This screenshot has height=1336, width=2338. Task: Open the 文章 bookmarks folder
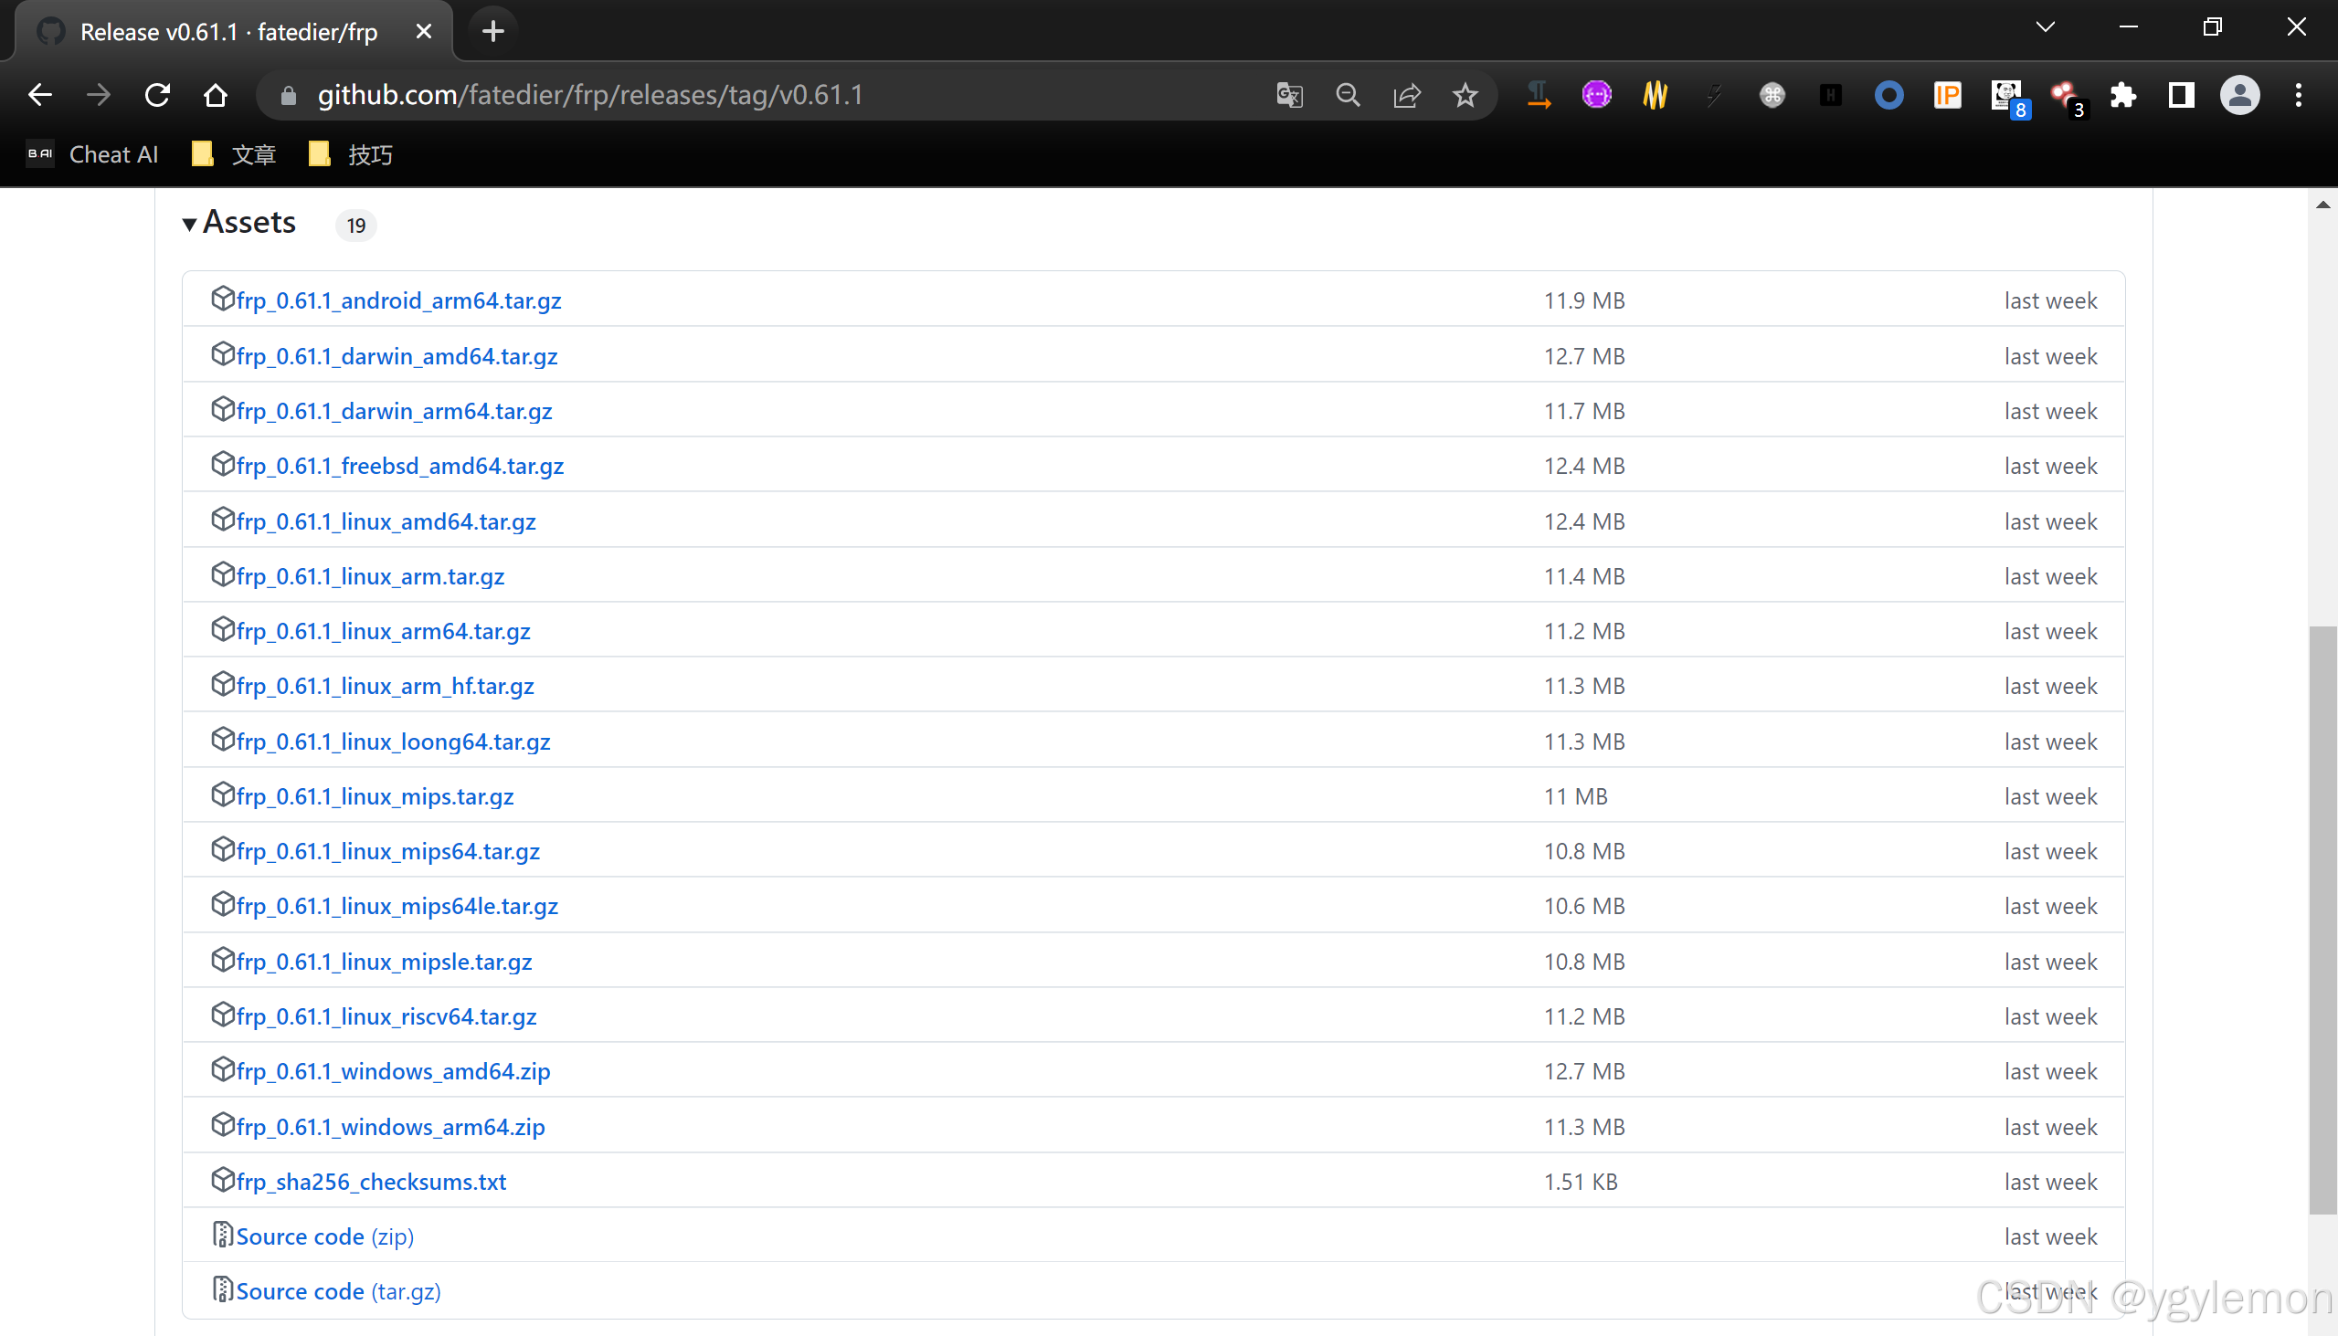coord(234,154)
